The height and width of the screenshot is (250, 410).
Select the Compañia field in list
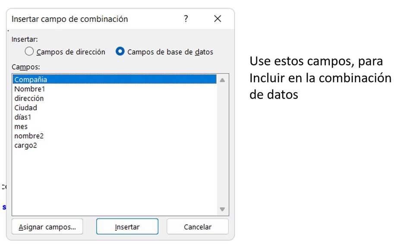coord(31,80)
